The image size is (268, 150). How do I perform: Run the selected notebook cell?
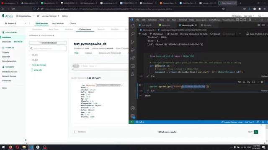point(139,85)
